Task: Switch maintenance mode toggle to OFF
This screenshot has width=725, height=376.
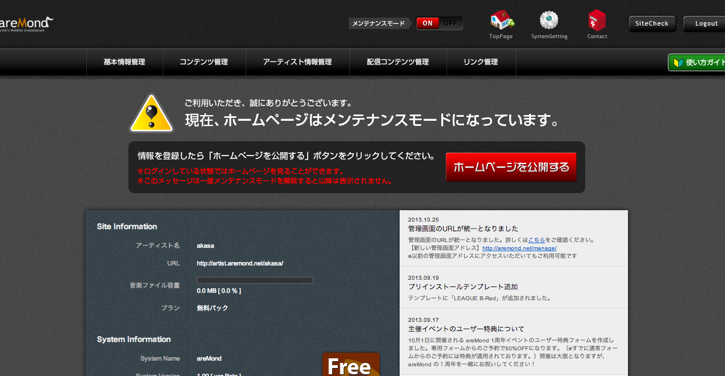Action: click(450, 23)
